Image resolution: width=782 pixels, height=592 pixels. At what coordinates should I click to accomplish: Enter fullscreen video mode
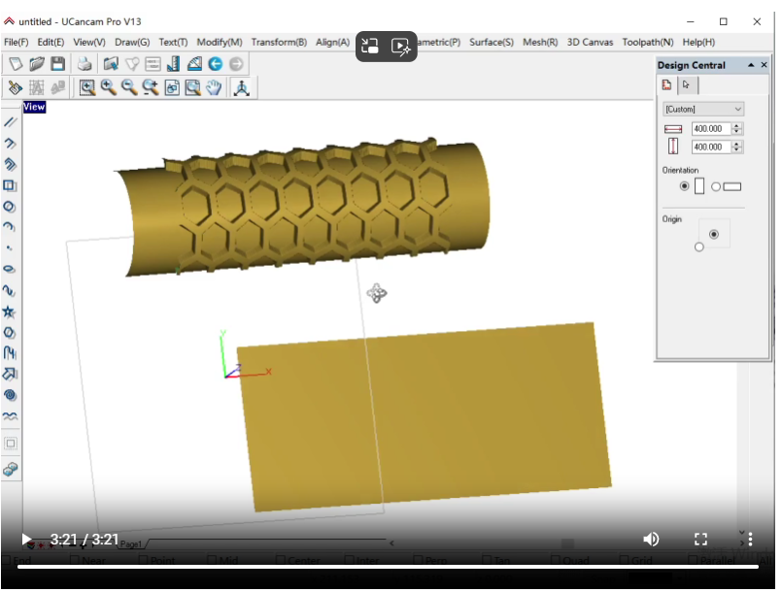pyautogui.click(x=700, y=540)
